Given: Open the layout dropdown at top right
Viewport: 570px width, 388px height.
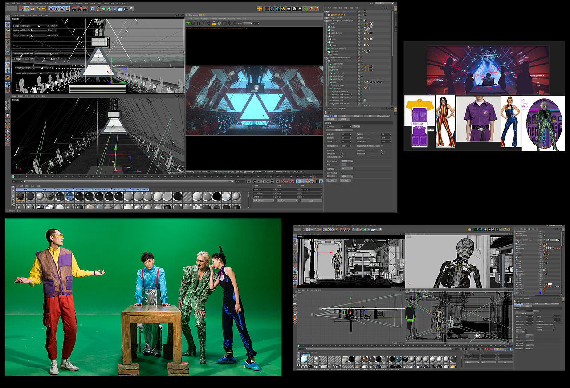Looking at the screenshot, I should tap(384, 3).
